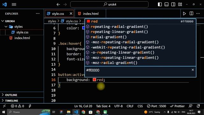Open File Explorer from the taskbar

tap(69, 112)
